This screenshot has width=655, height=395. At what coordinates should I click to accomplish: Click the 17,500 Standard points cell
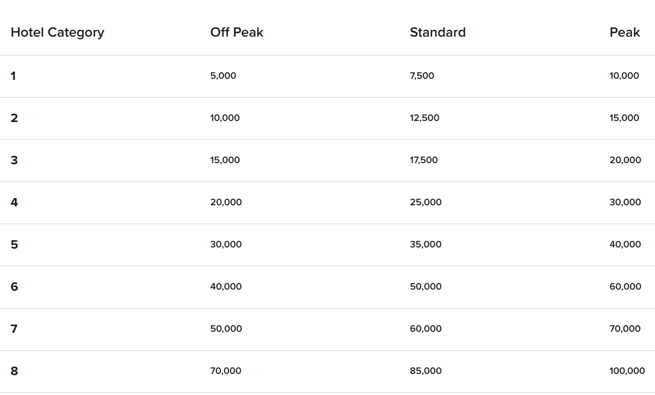click(x=424, y=160)
